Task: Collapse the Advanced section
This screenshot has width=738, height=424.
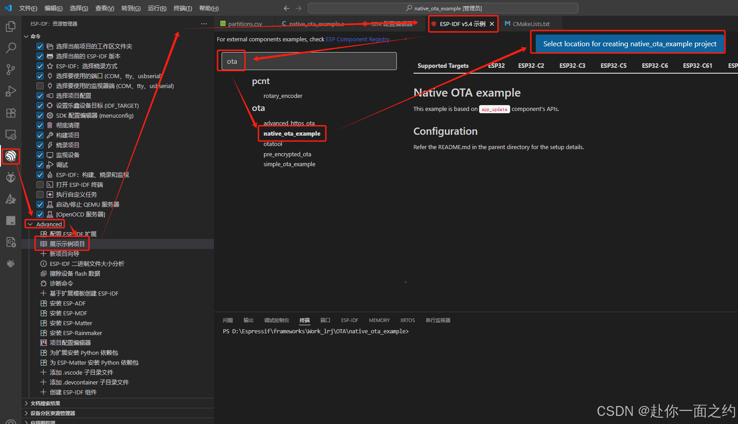Action: coord(30,224)
